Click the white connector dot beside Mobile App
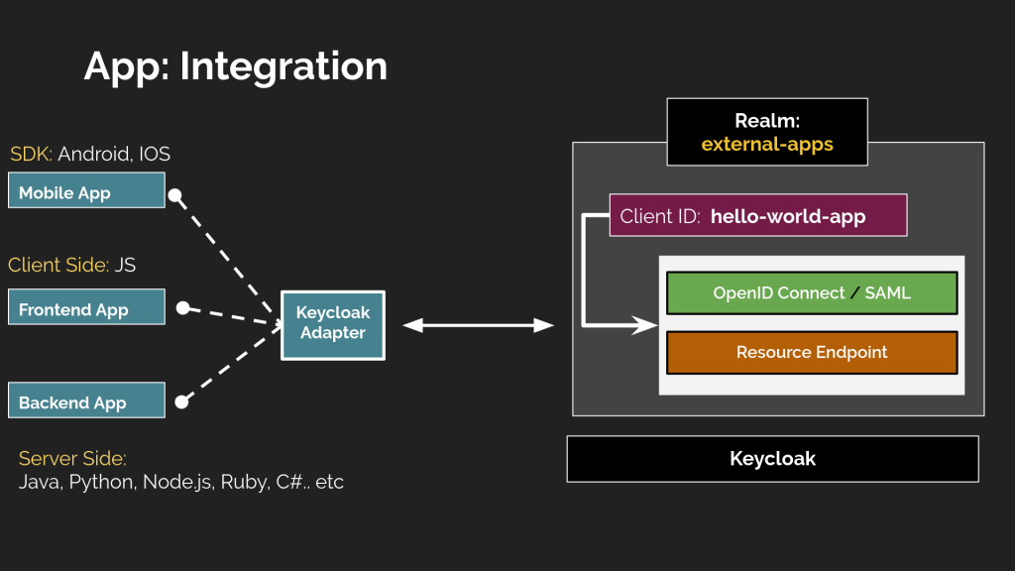The width and height of the screenshot is (1015, 571). 175,195
